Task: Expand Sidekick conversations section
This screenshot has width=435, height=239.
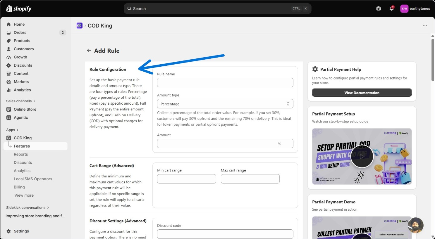Action: pyautogui.click(x=27, y=207)
